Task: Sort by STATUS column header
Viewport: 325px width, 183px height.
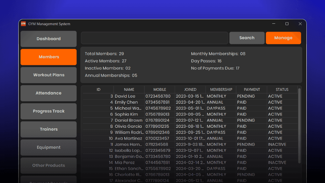Action: click(282, 89)
